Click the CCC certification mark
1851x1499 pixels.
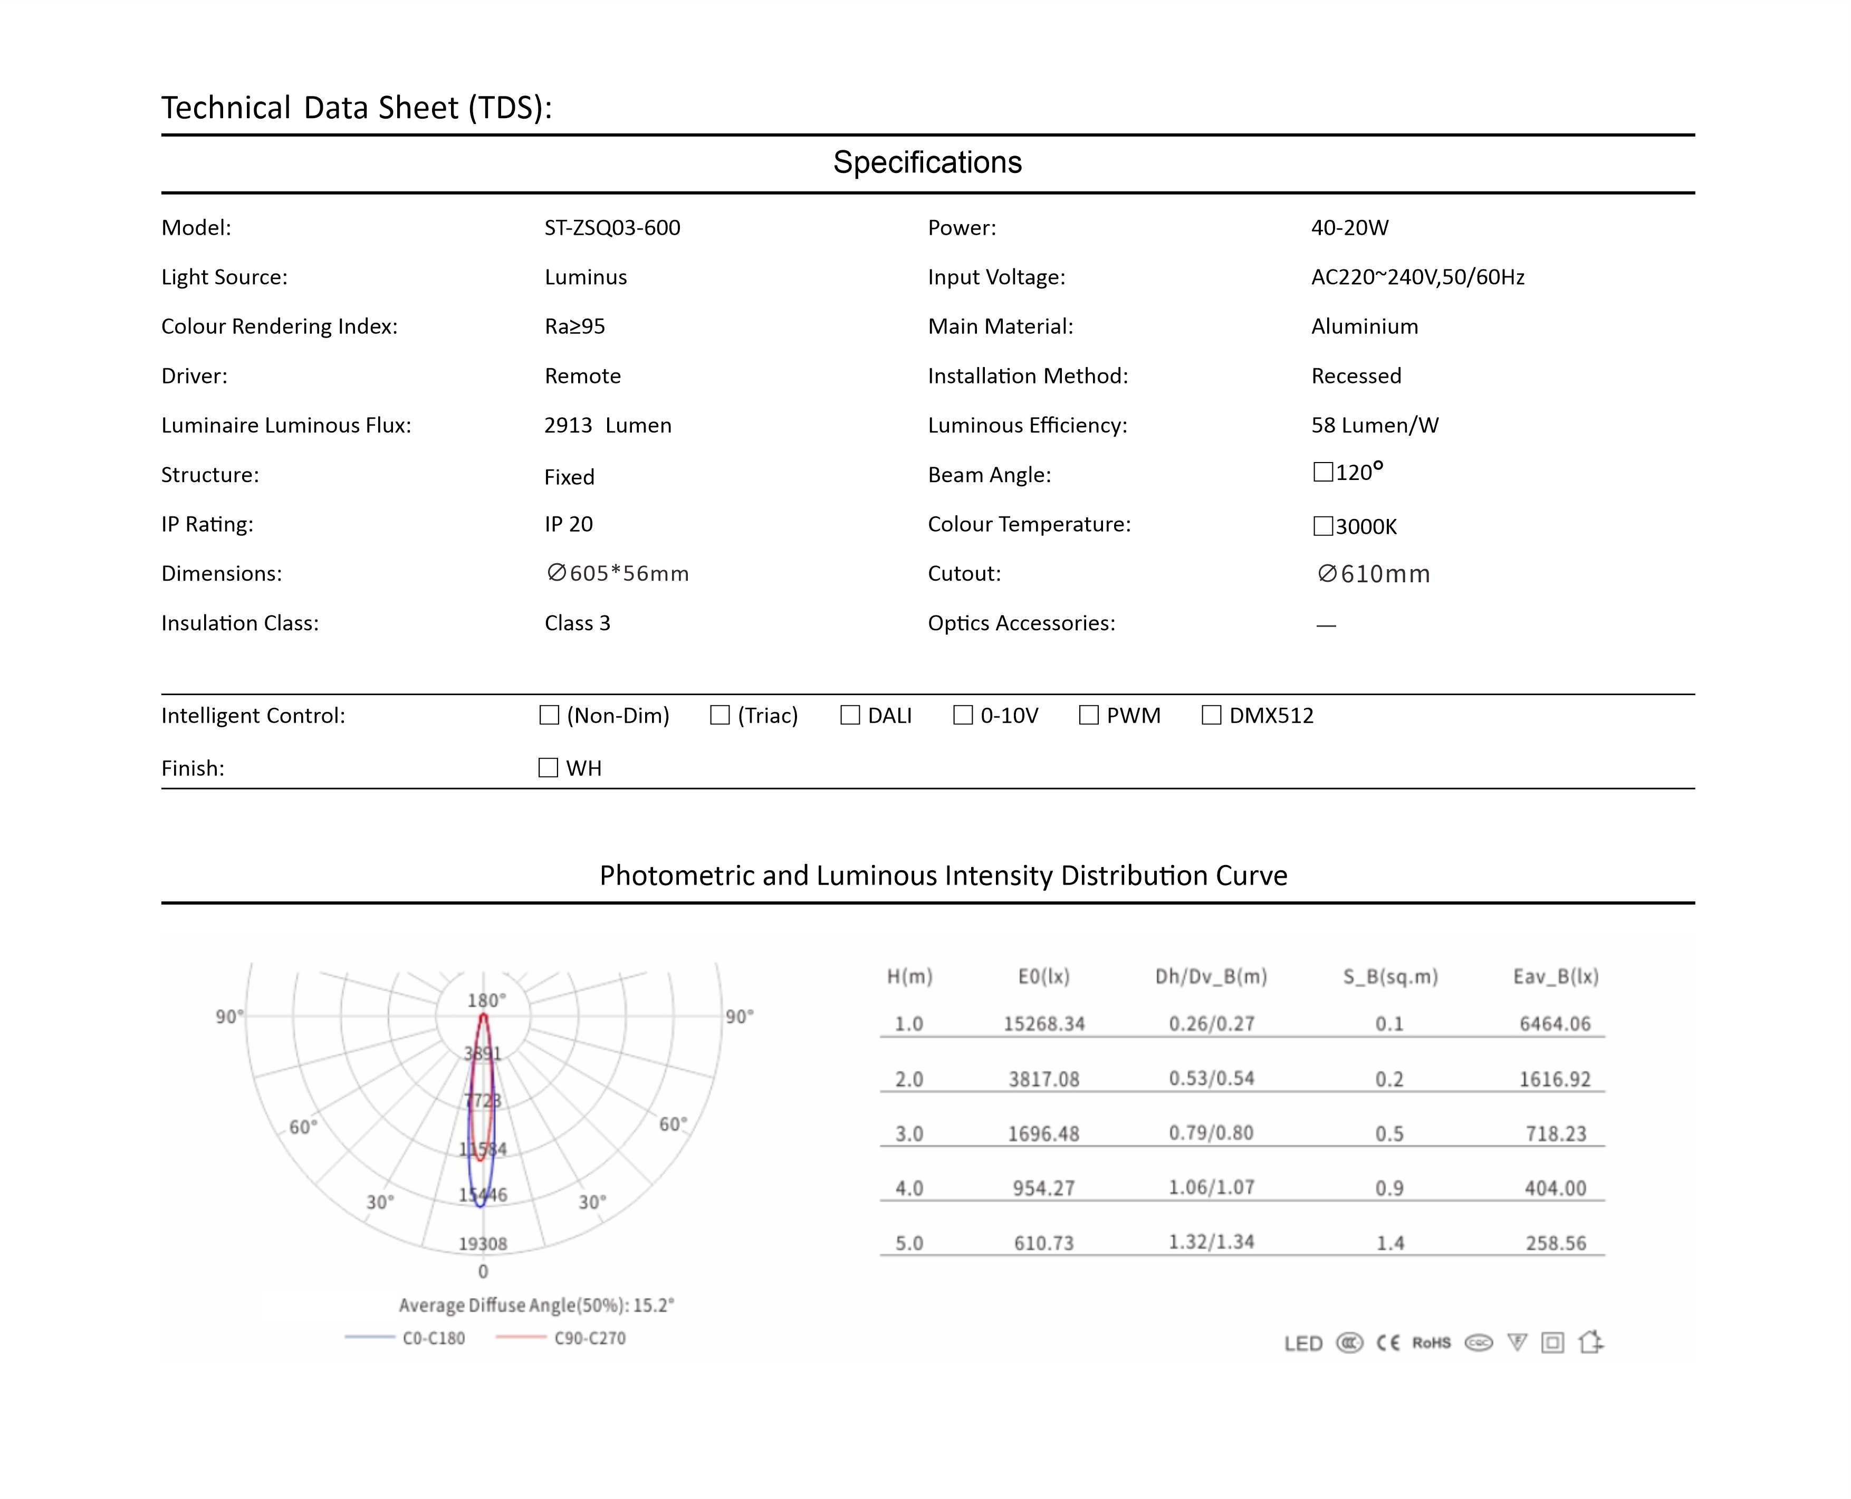point(1349,1343)
